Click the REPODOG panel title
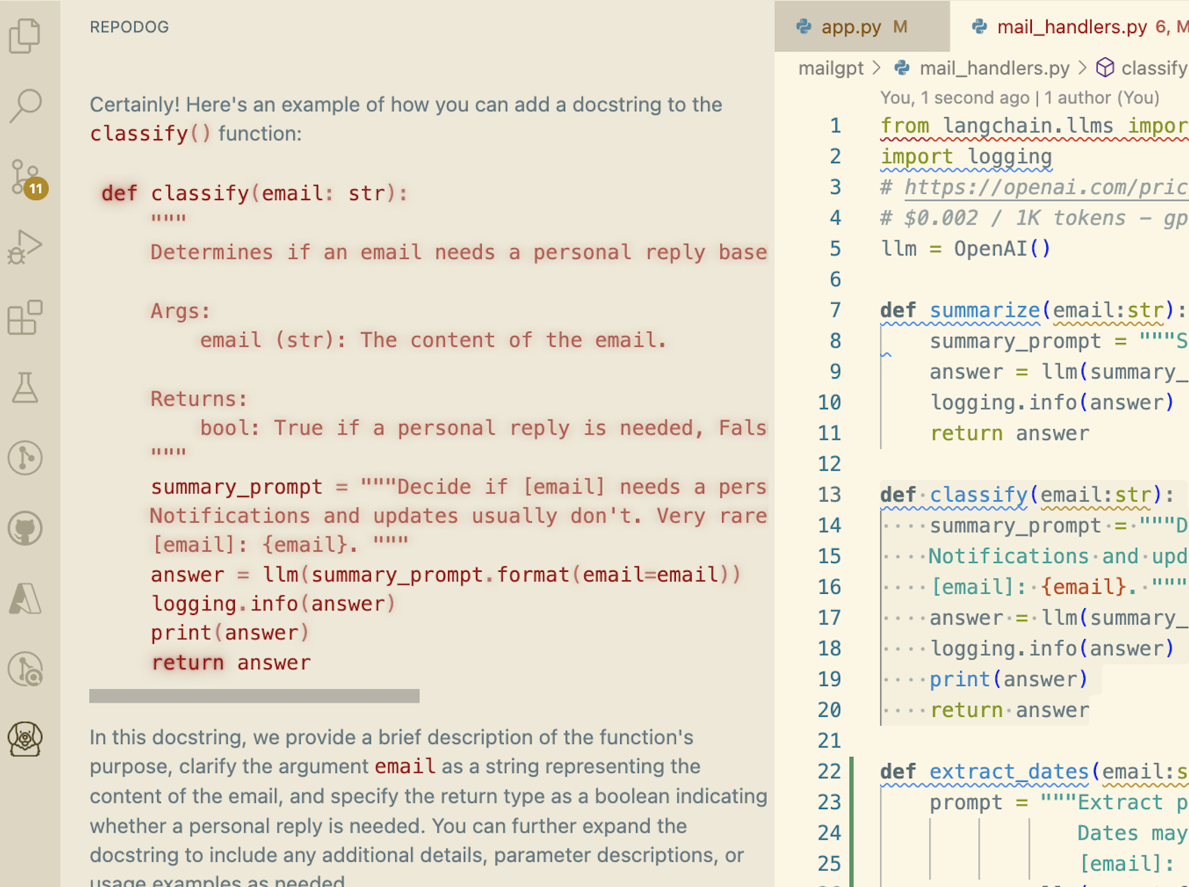The width and height of the screenshot is (1189, 887). pyautogui.click(x=129, y=27)
